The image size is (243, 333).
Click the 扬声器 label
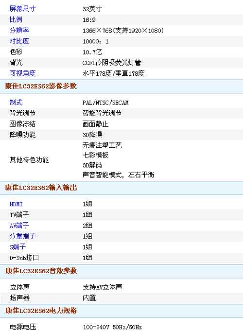click(x=20, y=298)
